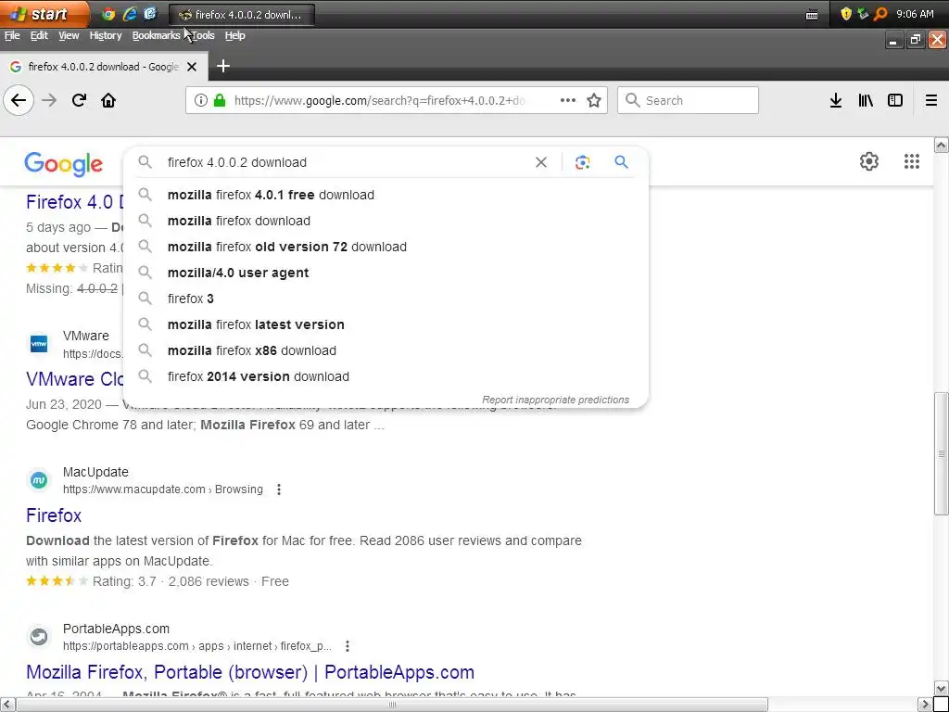Click the Google logo
The width and height of the screenshot is (949, 712).
tap(64, 164)
